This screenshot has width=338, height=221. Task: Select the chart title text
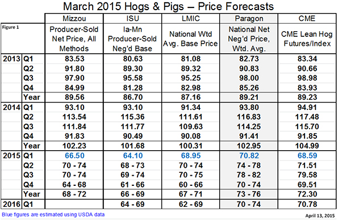[x=168, y=6]
